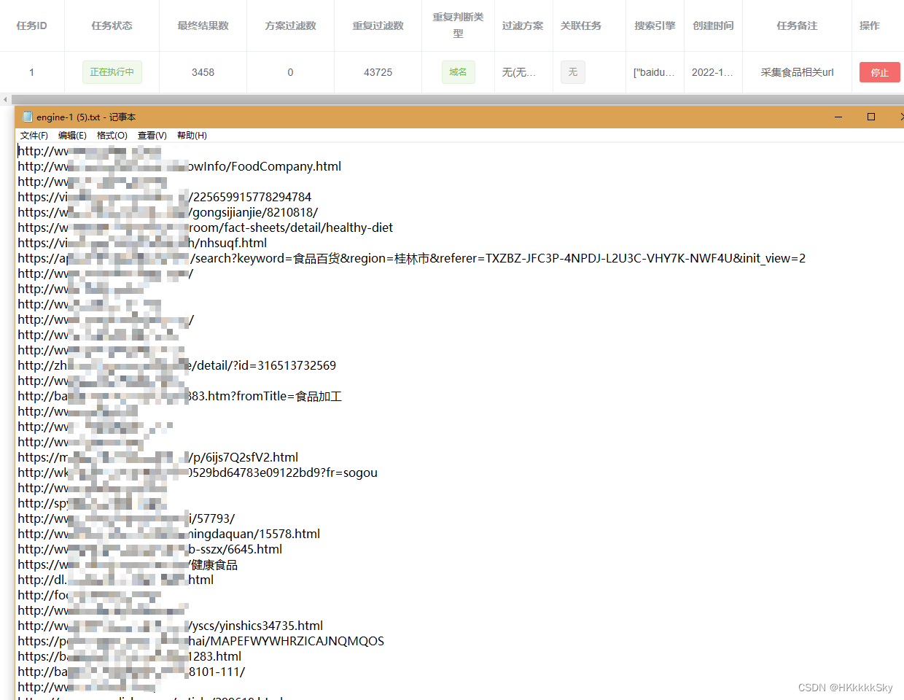Image resolution: width=904 pixels, height=700 pixels.
Task: Click the ["baidu… search engine cell
Action: coord(654,72)
